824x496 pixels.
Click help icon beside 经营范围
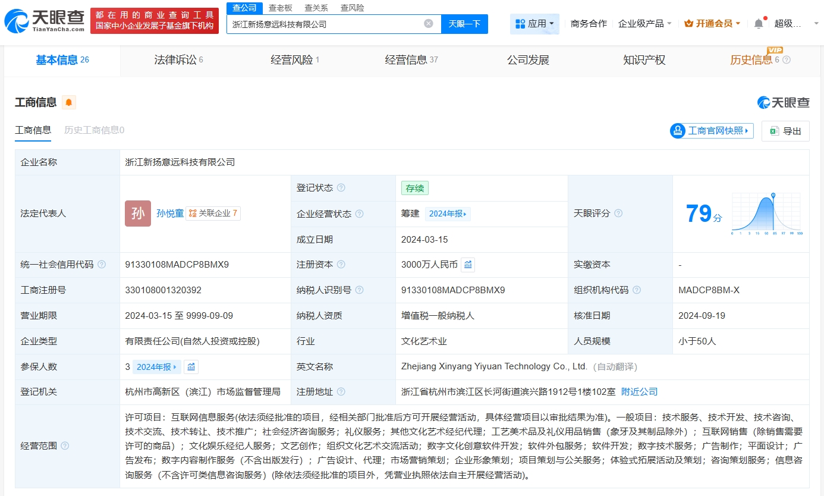point(65,446)
